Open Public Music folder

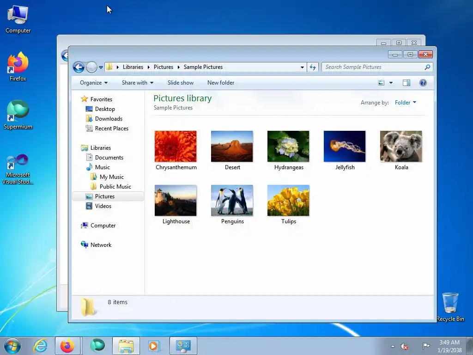(115, 187)
